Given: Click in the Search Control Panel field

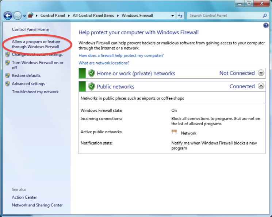Looking at the screenshot, I should pyautogui.click(x=225, y=16).
